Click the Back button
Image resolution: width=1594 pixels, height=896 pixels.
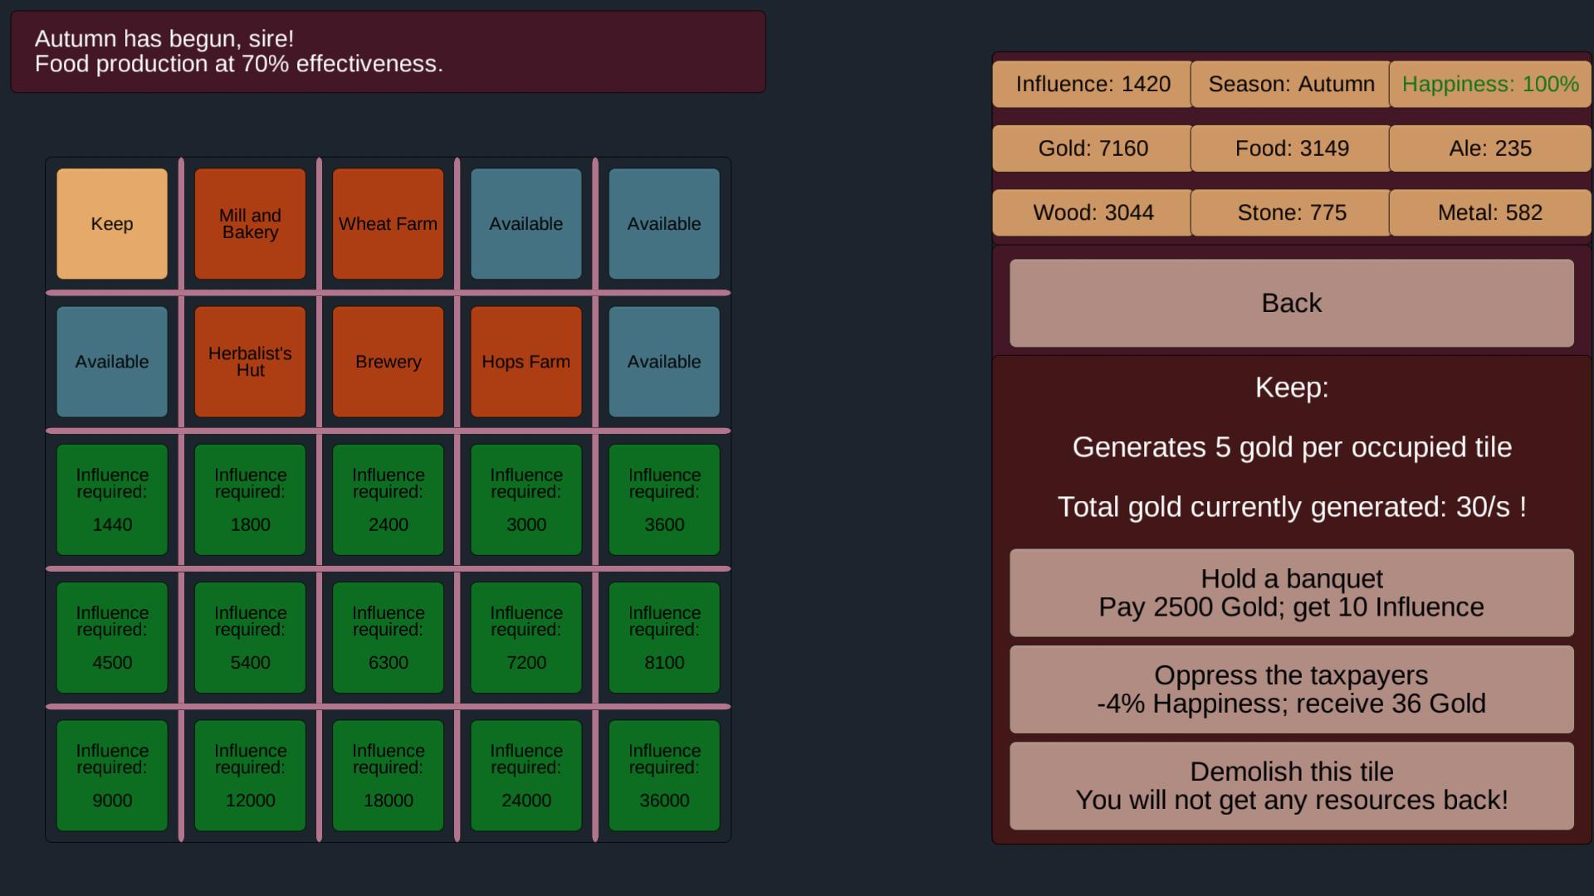tap(1291, 303)
